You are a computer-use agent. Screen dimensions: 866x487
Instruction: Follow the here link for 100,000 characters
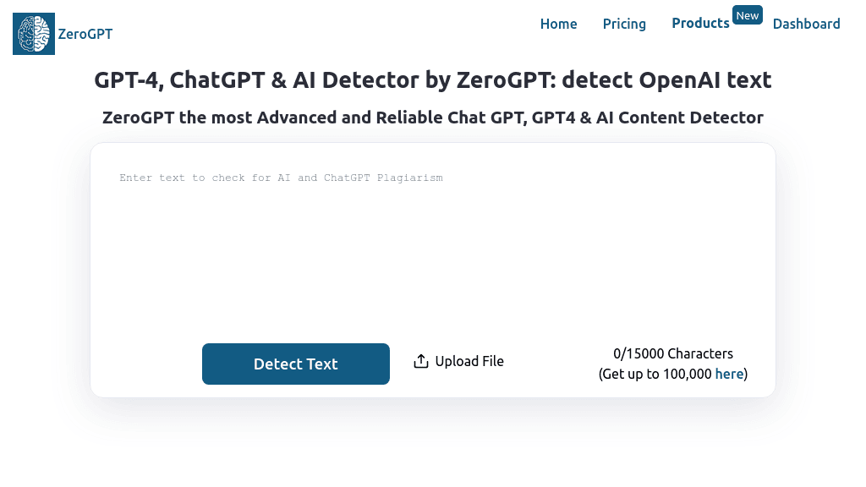729,373
